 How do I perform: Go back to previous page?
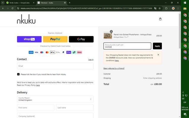point(3,8)
